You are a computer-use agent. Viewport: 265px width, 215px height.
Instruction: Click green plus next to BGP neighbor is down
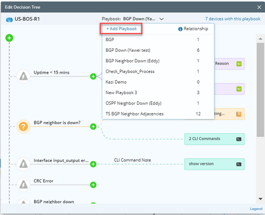pos(93,127)
